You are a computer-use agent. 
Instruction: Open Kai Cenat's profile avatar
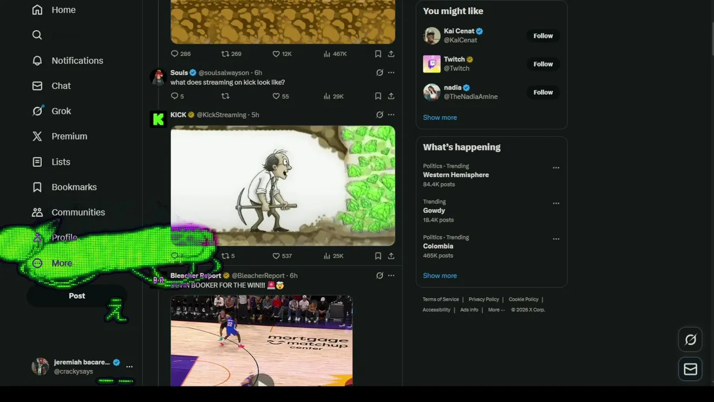click(432, 36)
